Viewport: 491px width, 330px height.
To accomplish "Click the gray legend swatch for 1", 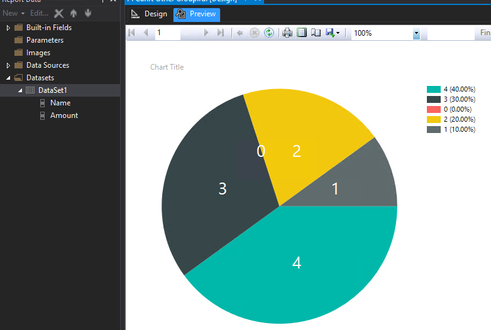I will coord(433,129).
